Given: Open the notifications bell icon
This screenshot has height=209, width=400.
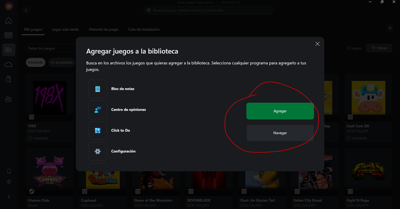Looking at the screenshot, I should 9,171.
